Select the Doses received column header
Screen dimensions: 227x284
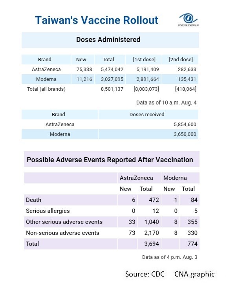click(147, 114)
